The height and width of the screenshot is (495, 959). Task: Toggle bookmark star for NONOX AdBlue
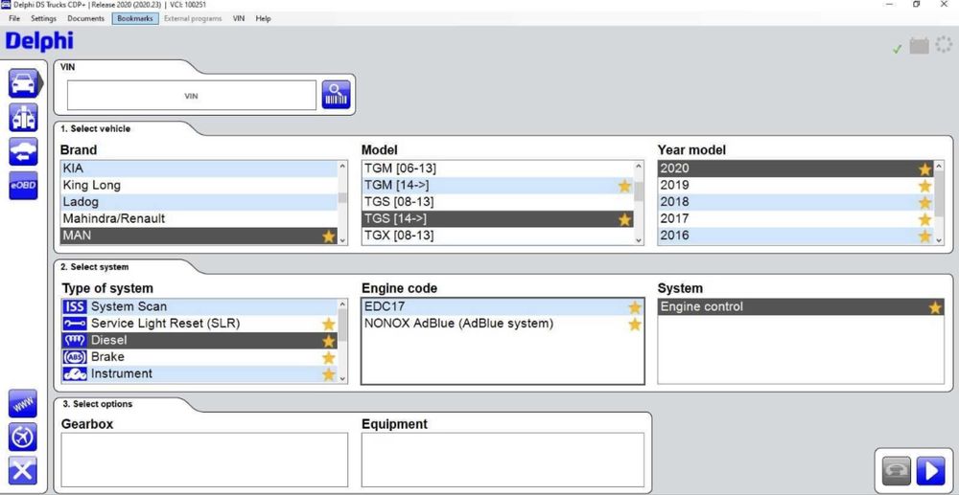pos(635,325)
